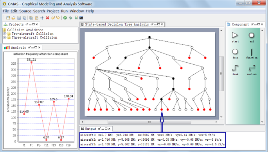Cut with the scissors icon
Image resolution: width=268 pixels, height=152 pixels.
click(x=42, y=18)
